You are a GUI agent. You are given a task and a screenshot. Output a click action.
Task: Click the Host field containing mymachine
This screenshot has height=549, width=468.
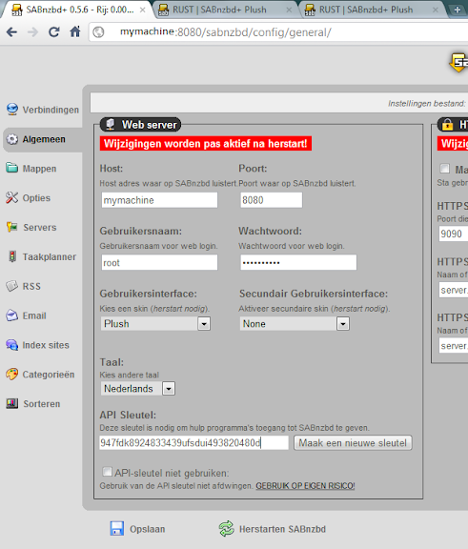[159, 200]
